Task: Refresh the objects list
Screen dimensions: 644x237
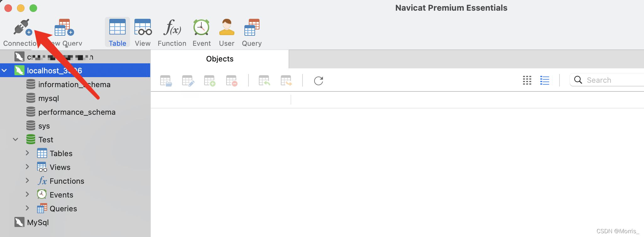Action: 319,81
